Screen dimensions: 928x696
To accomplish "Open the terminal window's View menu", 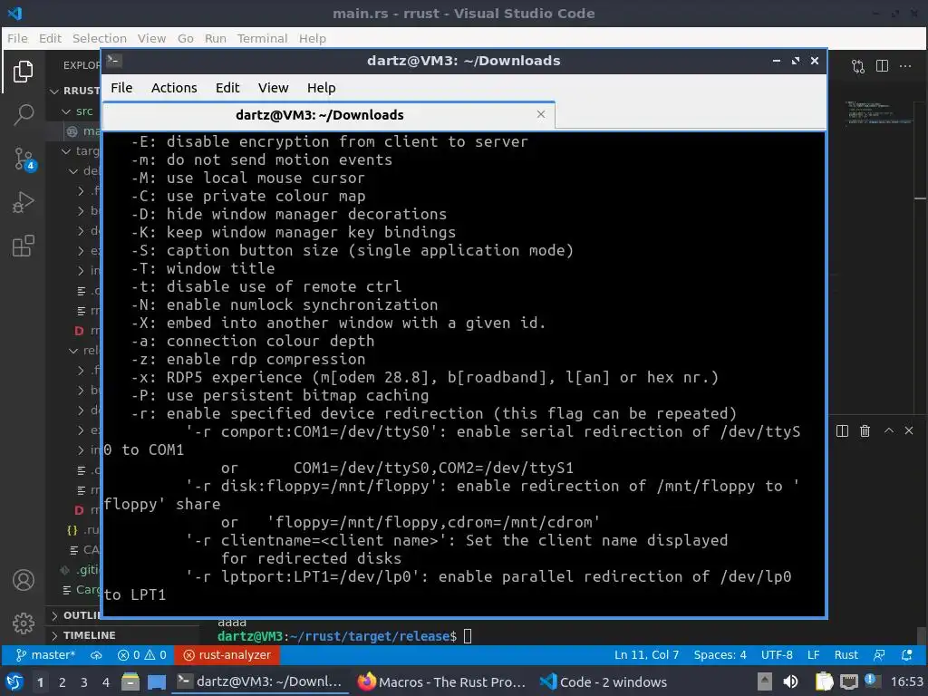I will pos(273,88).
